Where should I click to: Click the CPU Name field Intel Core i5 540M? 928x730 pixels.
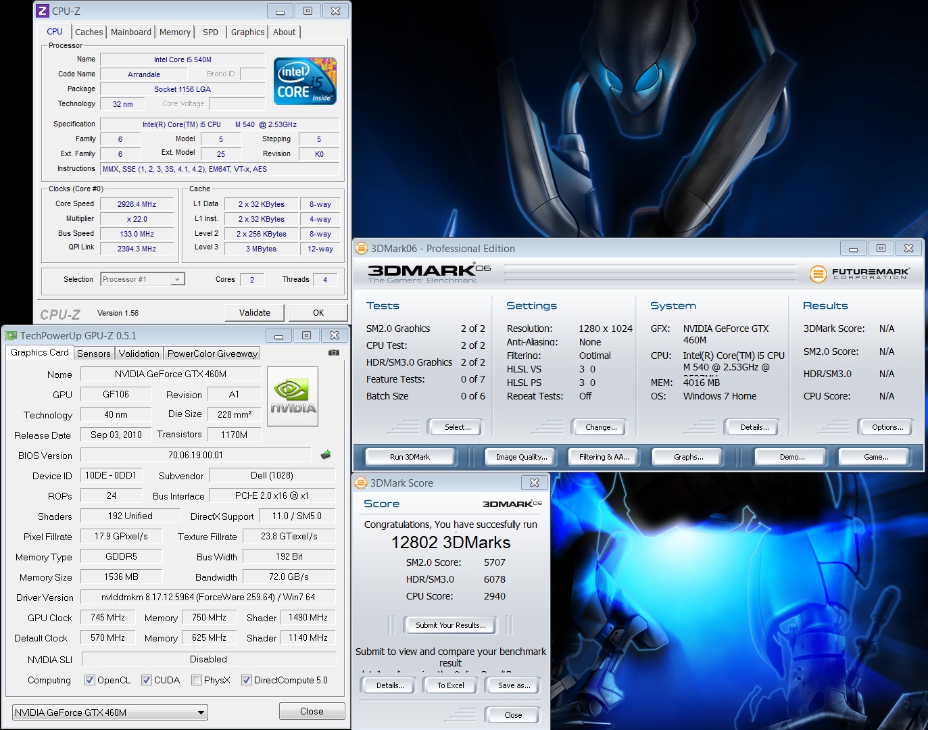click(x=182, y=59)
